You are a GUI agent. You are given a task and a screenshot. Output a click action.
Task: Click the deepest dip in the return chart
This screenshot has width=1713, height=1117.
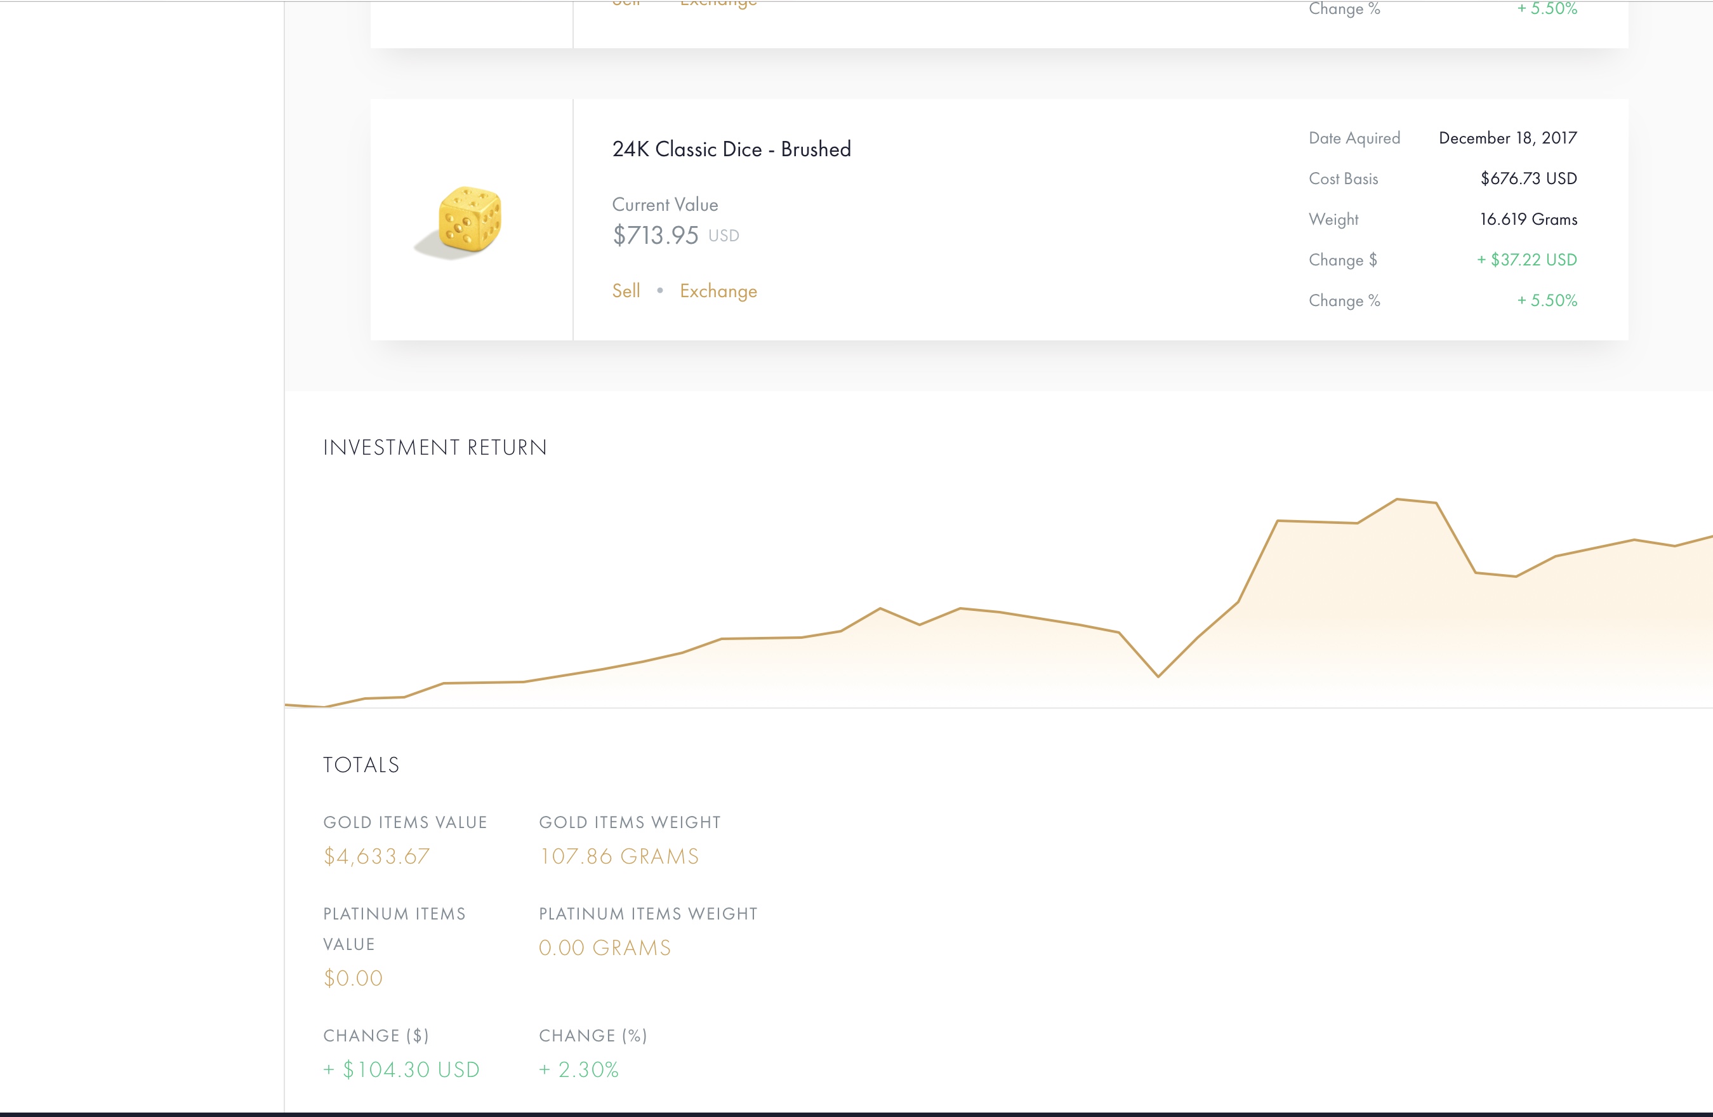[x=1158, y=676]
